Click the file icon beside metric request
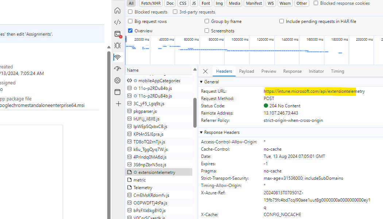This screenshot has width=383, height=219. 129,180
